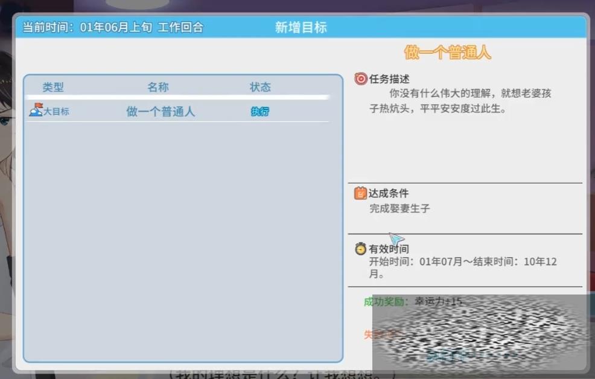The height and width of the screenshot is (379, 595).
Task: Click the 新增目标 window title
Action: pos(301,27)
